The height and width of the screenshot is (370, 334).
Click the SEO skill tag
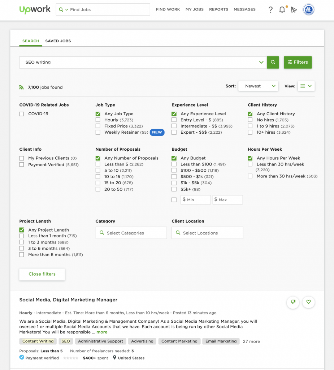point(66,341)
